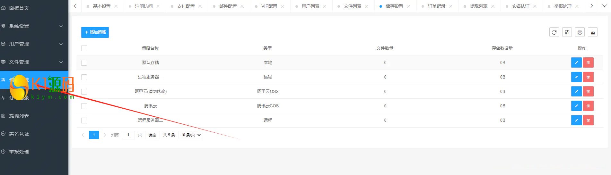Close the 订单记录 tab
Screen dimensions: 611x175
click(x=451, y=6)
